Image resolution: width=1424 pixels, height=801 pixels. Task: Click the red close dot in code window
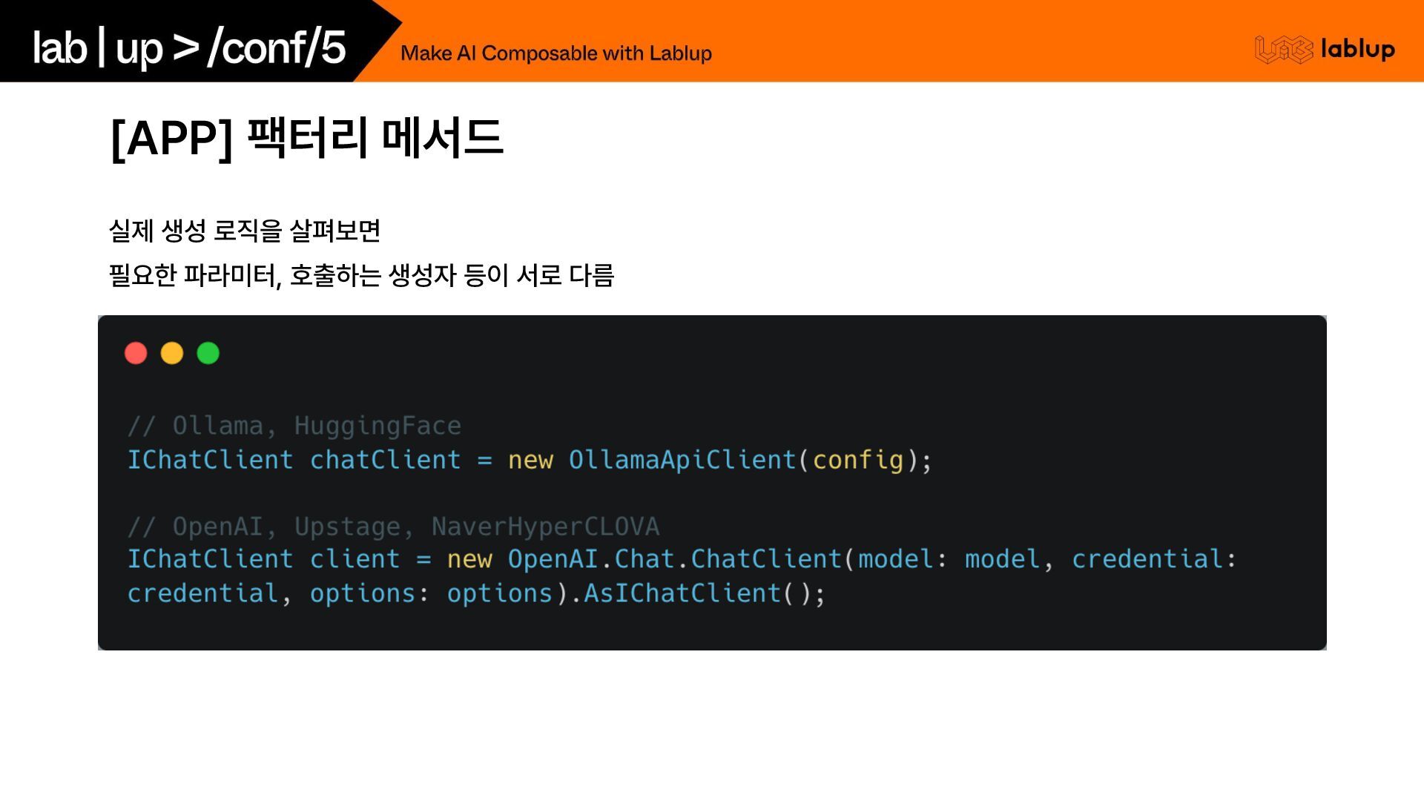pos(136,353)
